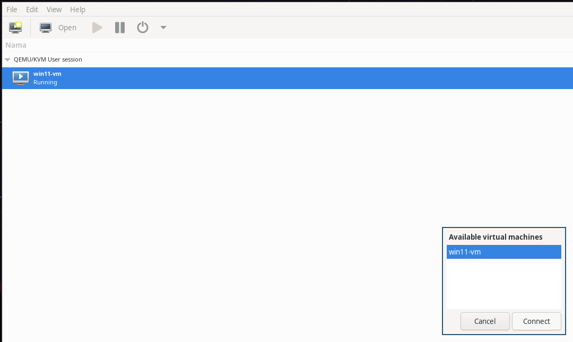Select the win11-vm row in the list
Screen dimensions: 573x342
pyautogui.click(x=287, y=78)
